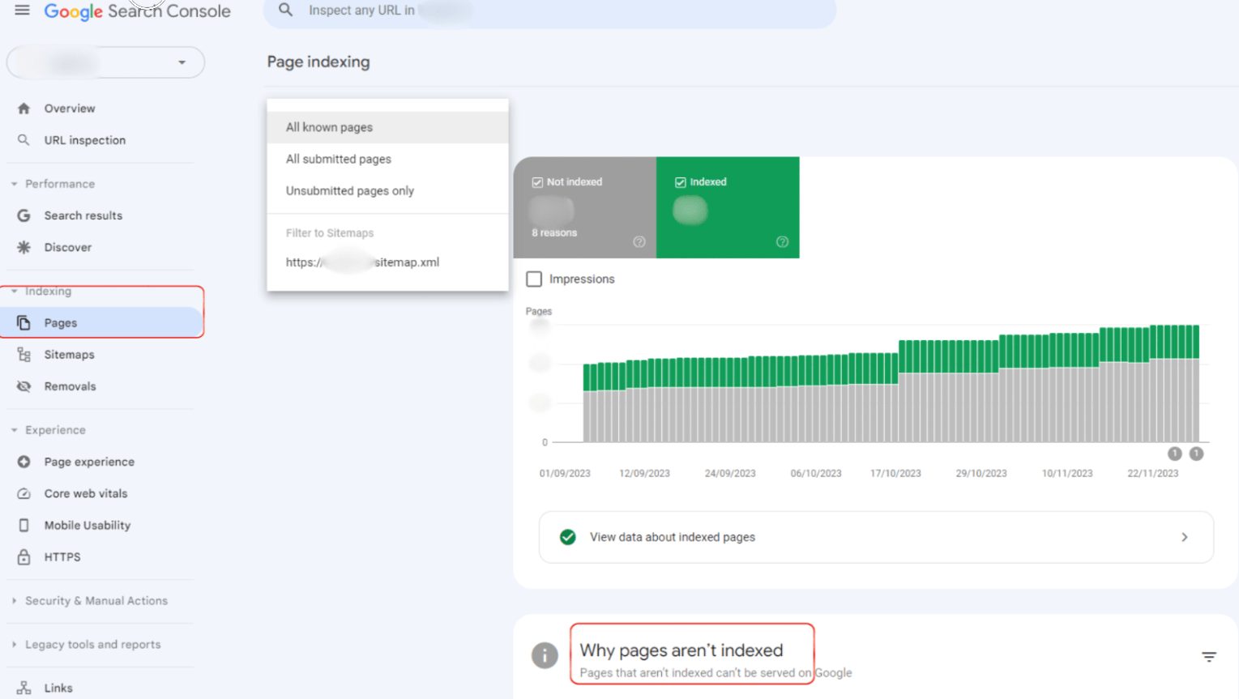
Task: Click the Page indexing title
Action: [318, 62]
